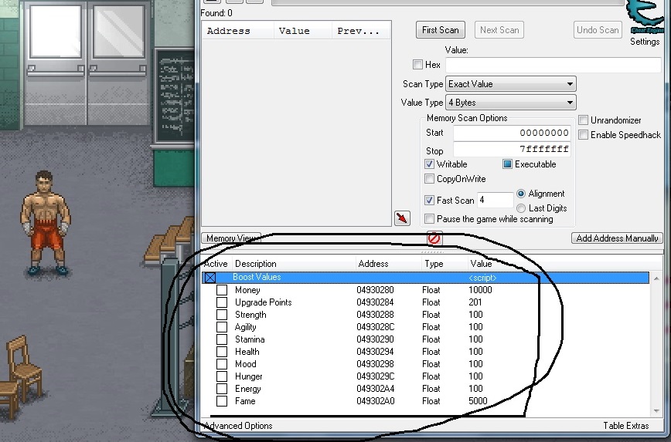Click the Mood value 100
671x442 pixels.
(475, 364)
